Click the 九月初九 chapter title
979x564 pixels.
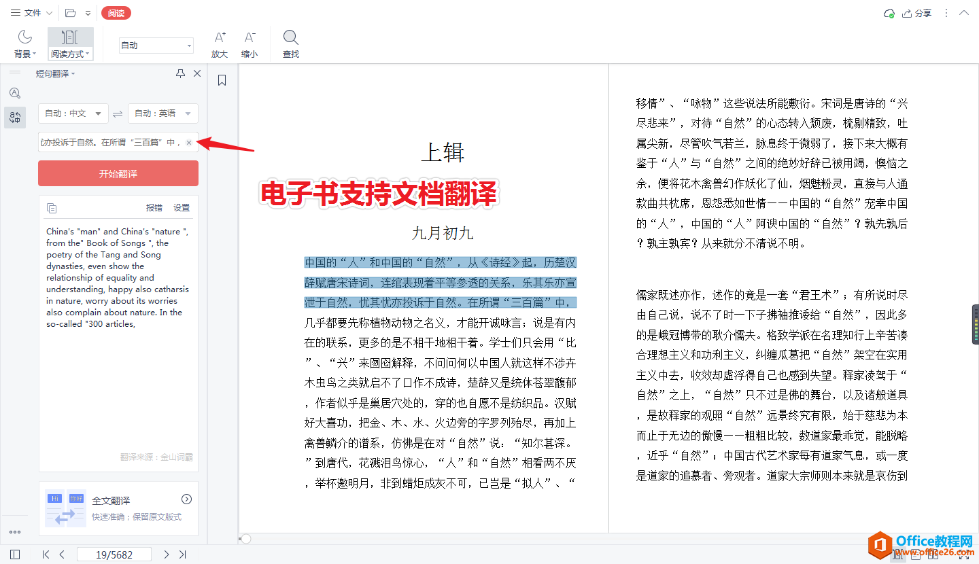[443, 234]
